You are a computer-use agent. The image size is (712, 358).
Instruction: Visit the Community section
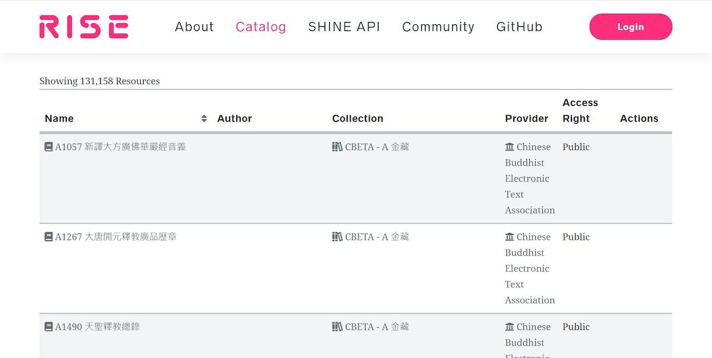point(438,27)
